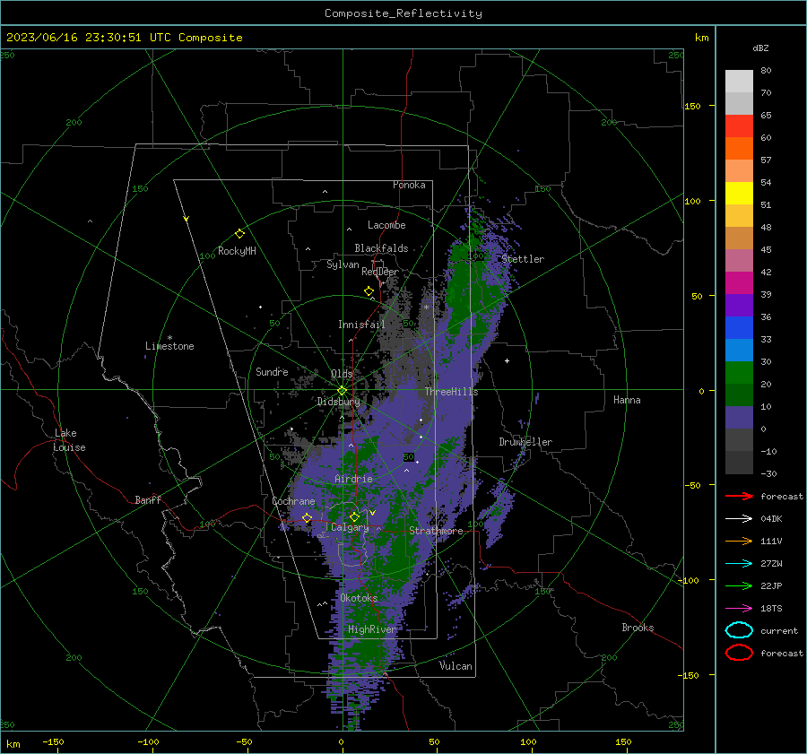Choose the green 22JP arrow icon

click(x=739, y=585)
